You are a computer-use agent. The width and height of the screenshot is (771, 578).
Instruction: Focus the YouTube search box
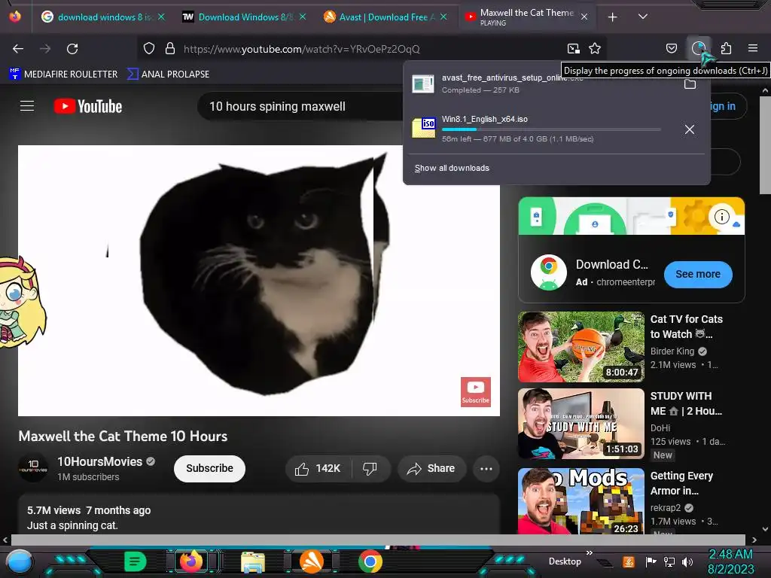(x=300, y=106)
